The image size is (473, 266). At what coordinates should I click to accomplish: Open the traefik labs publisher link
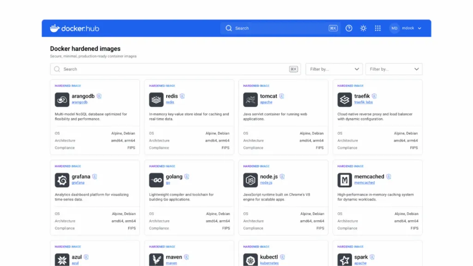364,102
